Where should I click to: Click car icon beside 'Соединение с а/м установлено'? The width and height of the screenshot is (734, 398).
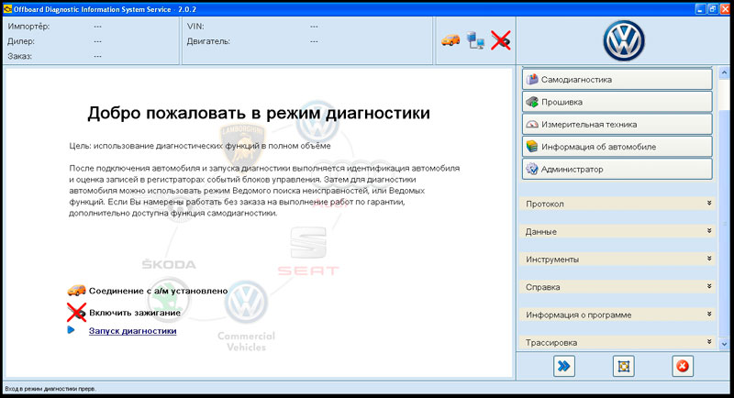[x=76, y=291]
